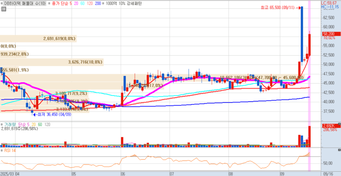Click the tall blue candle at the 09/11 high
Viewport: 341px width, 176px height.
pyautogui.click(x=302, y=34)
